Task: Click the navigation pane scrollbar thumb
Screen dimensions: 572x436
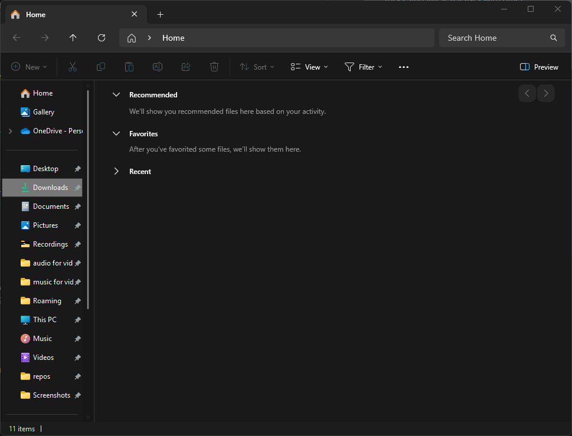Action: [x=88, y=199]
